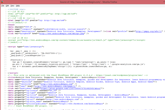Screen dimensions: 165x110
Task: Click the og:type website meta line
Action: tap(34, 93)
